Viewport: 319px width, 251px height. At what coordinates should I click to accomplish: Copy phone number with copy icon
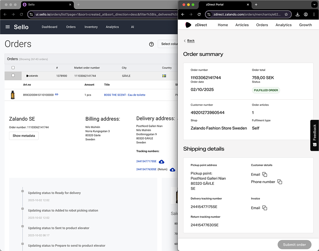pyautogui.click(x=279, y=182)
